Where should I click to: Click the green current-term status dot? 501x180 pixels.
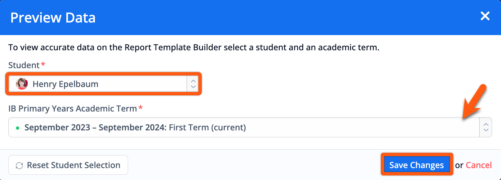click(x=17, y=128)
